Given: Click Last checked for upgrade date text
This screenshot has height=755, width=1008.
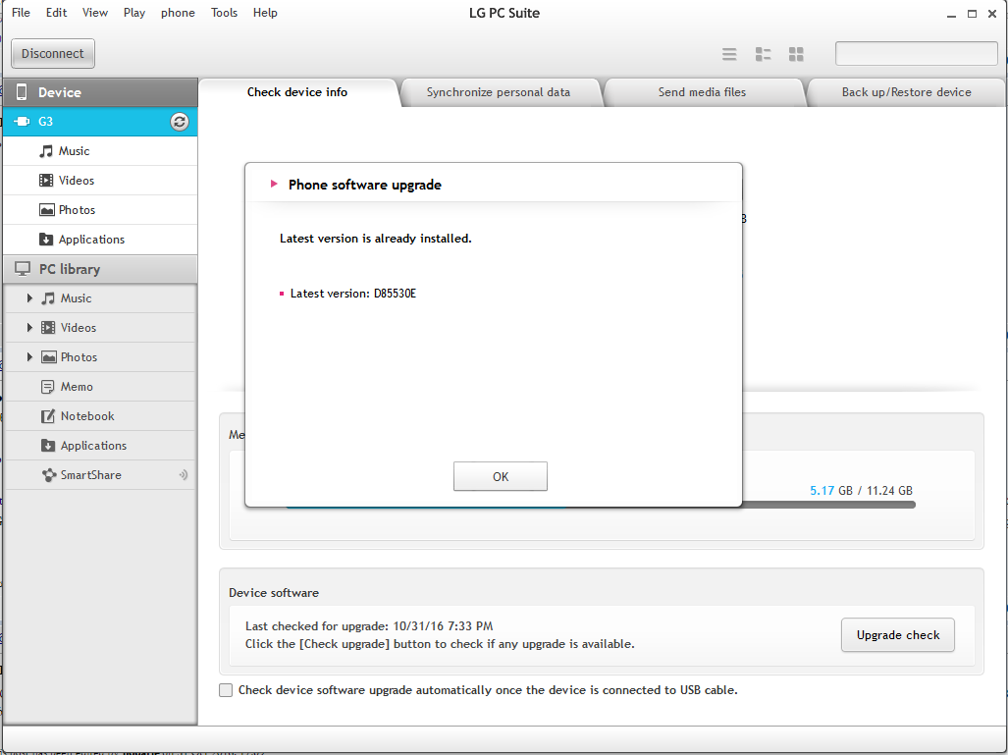Looking at the screenshot, I should [369, 626].
